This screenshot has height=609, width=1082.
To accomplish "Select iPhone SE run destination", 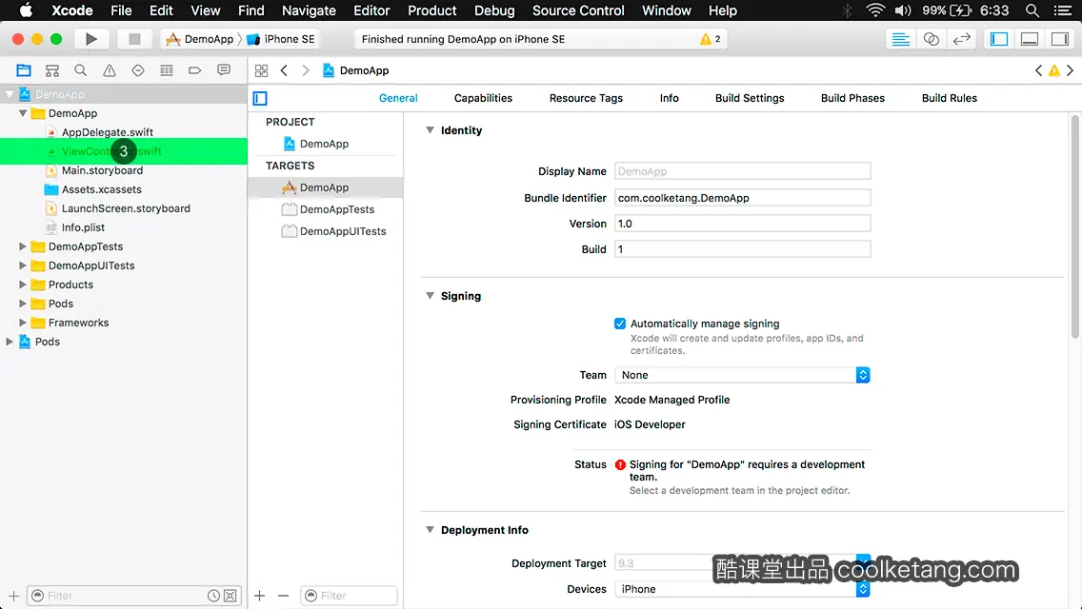I will [281, 39].
